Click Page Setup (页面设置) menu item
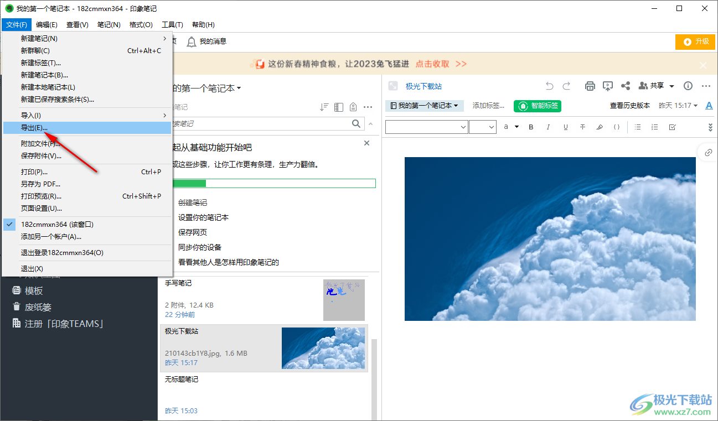This screenshot has height=421, width=718. point(87,209)
